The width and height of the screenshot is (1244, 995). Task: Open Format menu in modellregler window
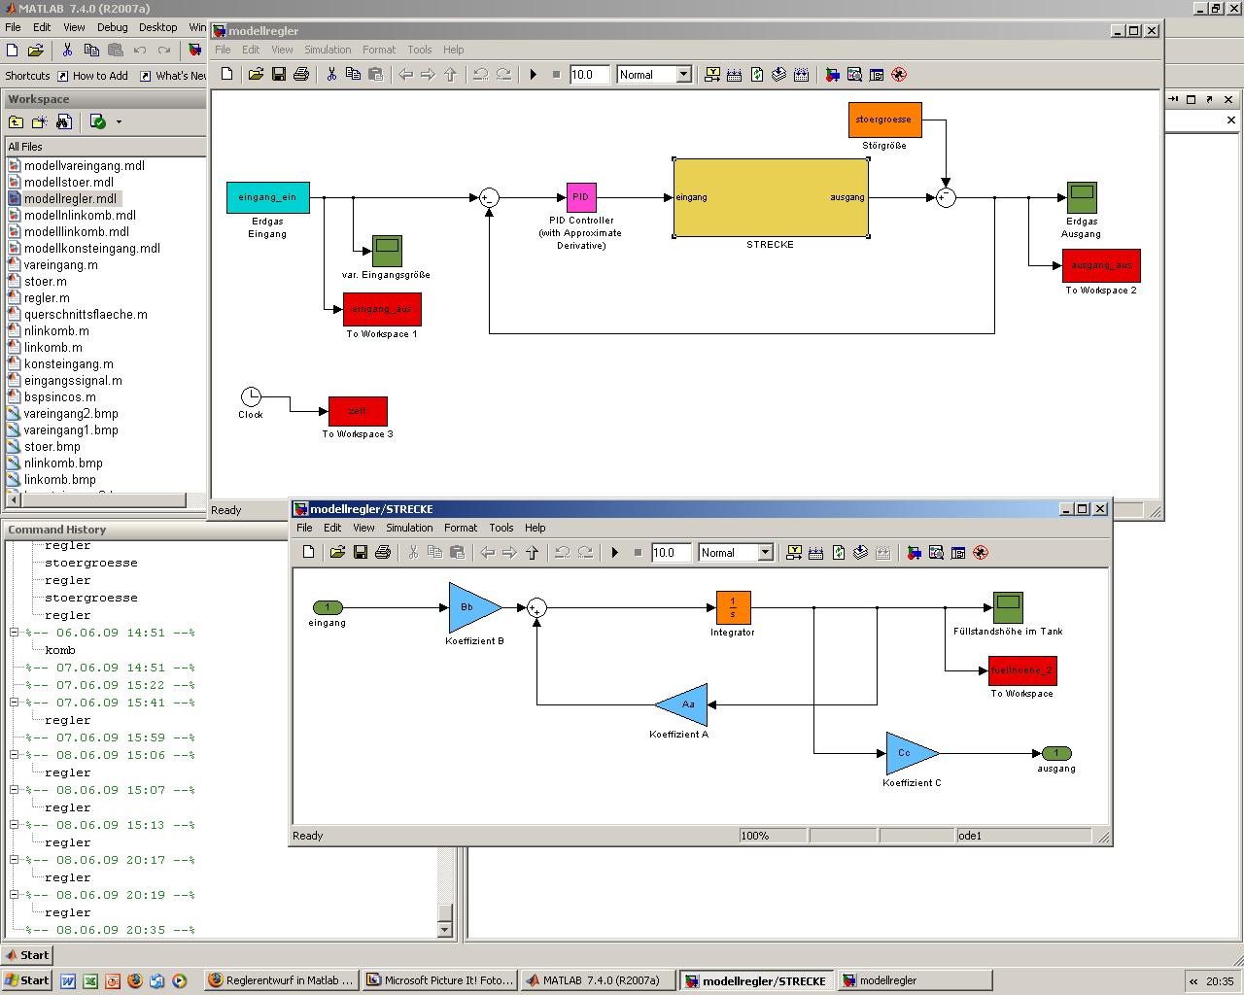point(379,50)
